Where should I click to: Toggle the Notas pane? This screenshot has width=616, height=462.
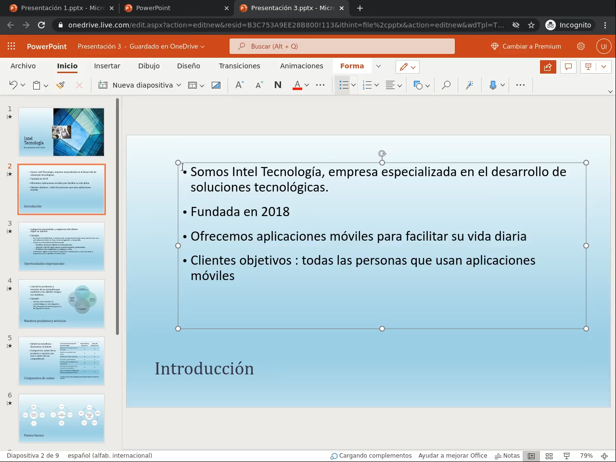pyautogui.click(x=507, y=456)
